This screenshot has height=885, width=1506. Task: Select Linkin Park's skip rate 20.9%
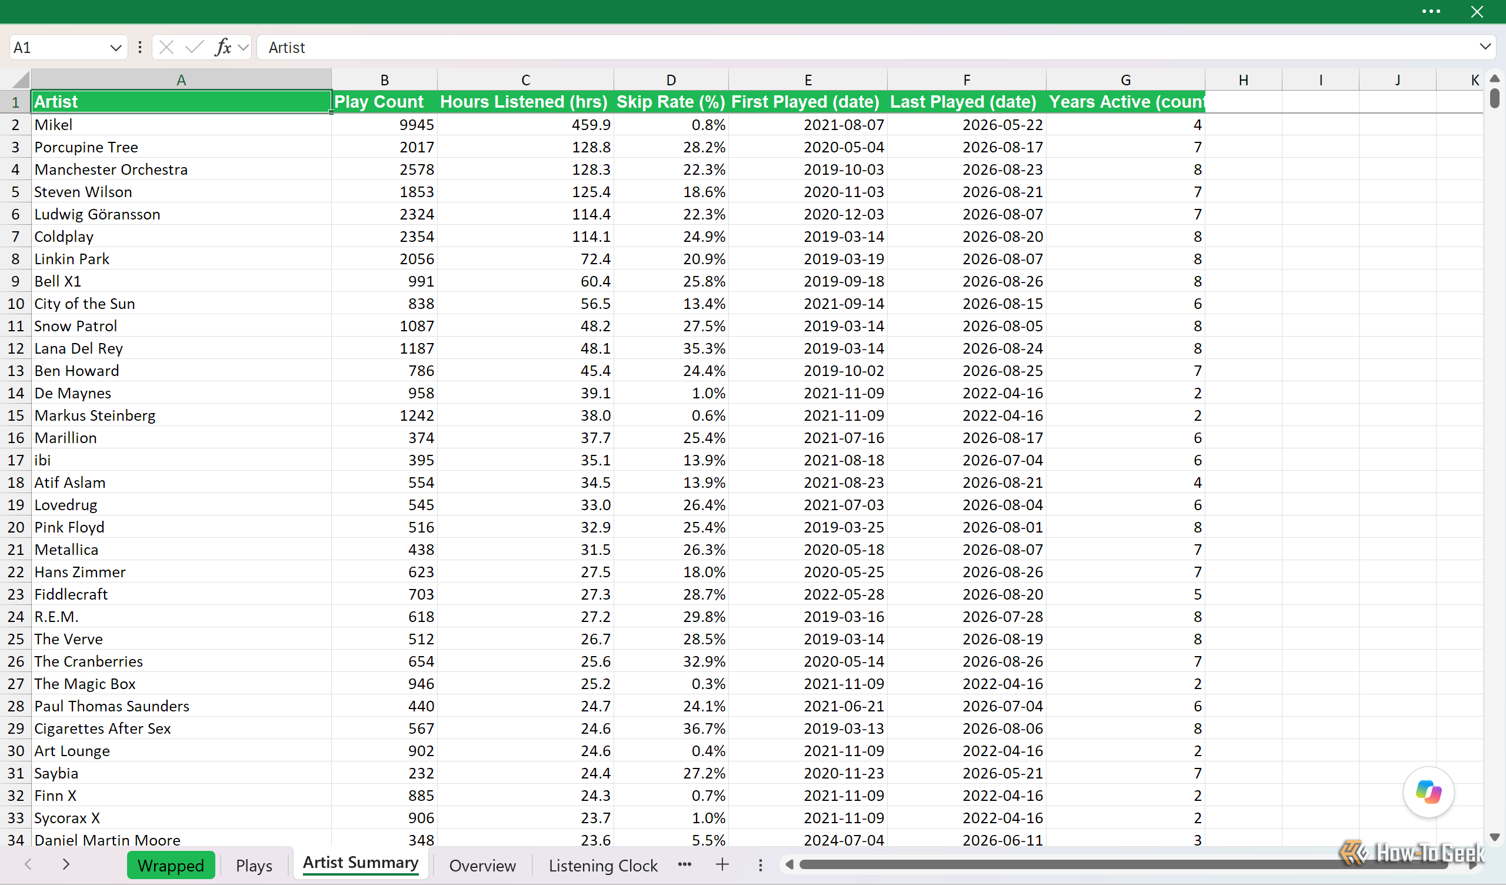tap(671, 259)
